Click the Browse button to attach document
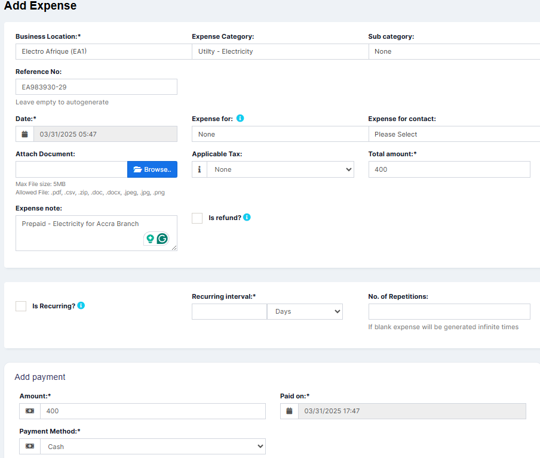This screenshot has width=540, height=458. click(x=152, y=169)
